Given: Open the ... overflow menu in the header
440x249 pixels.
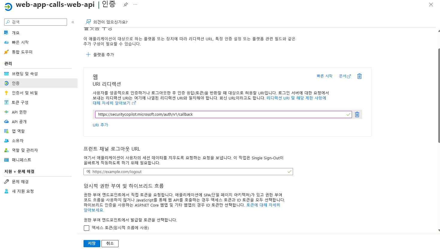Looking at the screenshot, I should pyautogui.click(x=135, y=4).
